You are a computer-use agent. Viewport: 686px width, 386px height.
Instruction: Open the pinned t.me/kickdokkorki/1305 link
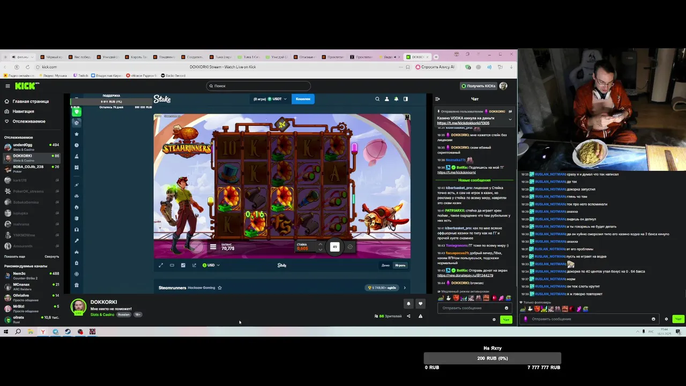[463, 123]
